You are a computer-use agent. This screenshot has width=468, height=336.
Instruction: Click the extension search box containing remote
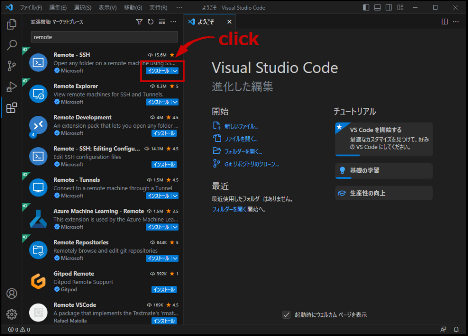click(x=104, y=37)
